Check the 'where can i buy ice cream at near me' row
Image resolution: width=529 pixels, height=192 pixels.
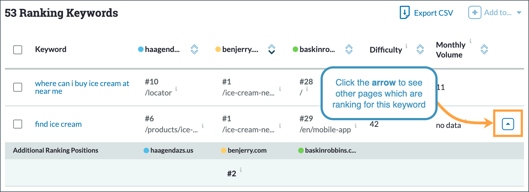(x=17, y=87)
